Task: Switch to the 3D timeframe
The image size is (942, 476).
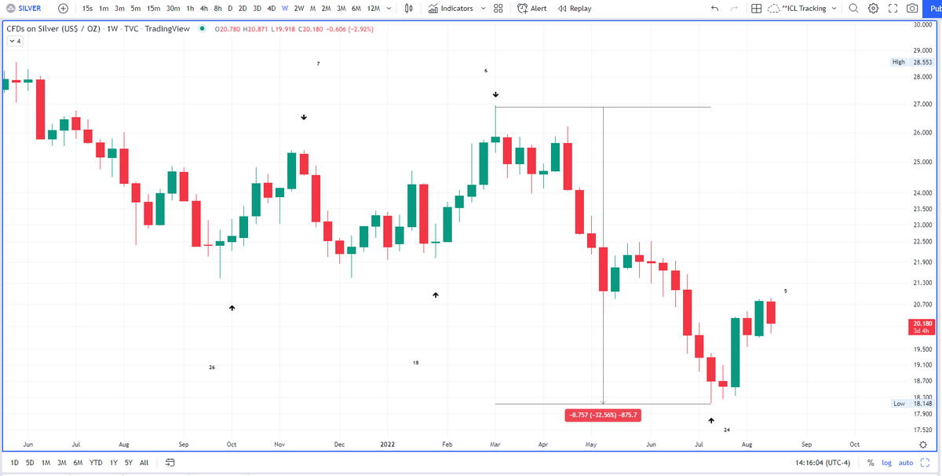Action: coord(257,8)
